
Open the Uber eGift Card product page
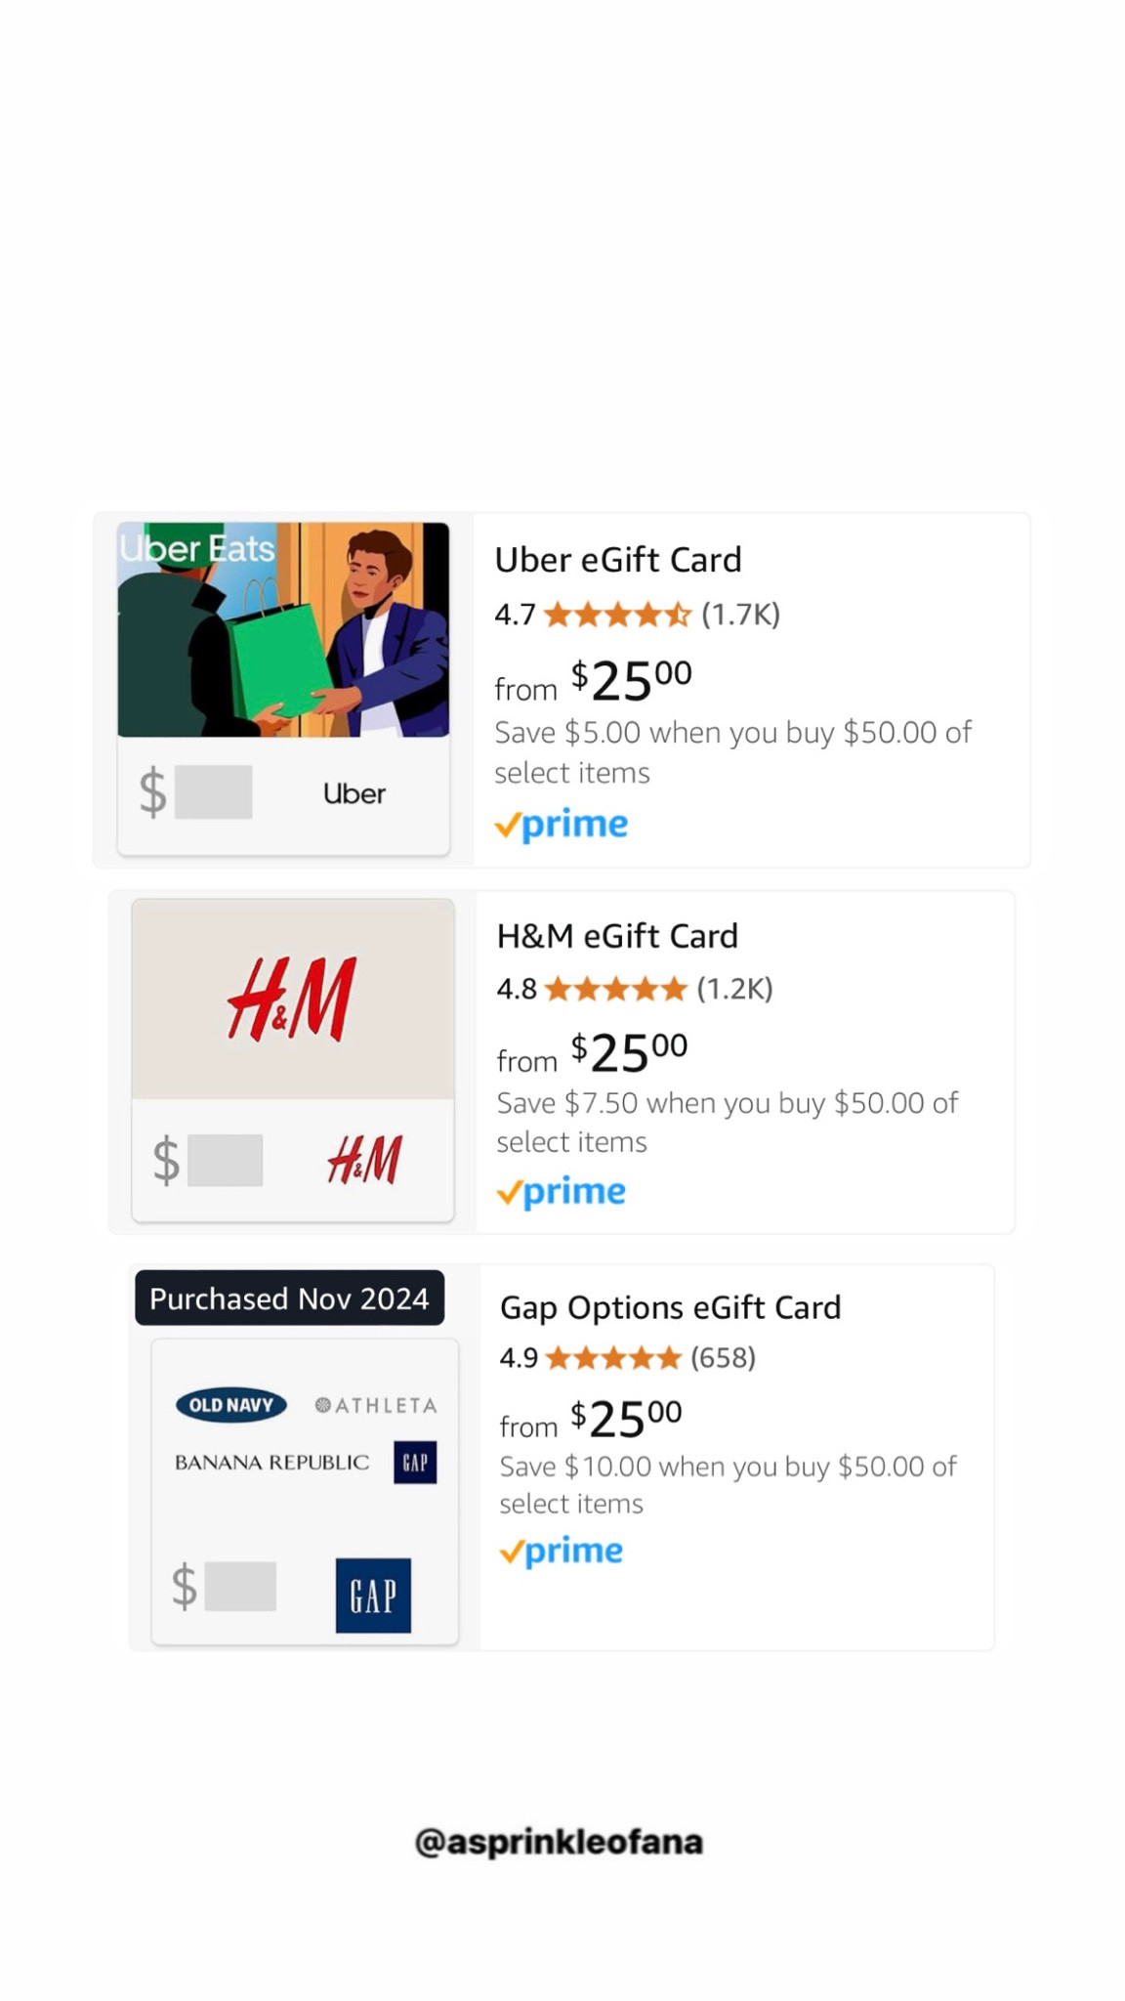[618, 559]
